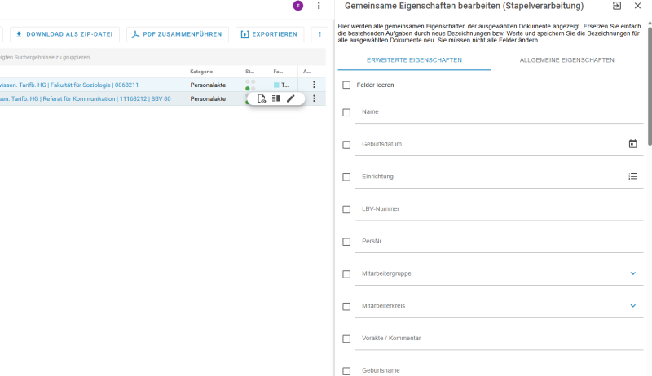This screenshot has height=376, width=652.
Task: Click Download als ZIP-Datei button
Action: tap(64, 34)
